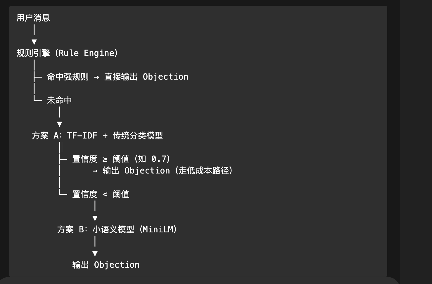Click the down arrow below 用户消息

click(x=34, y=42)
